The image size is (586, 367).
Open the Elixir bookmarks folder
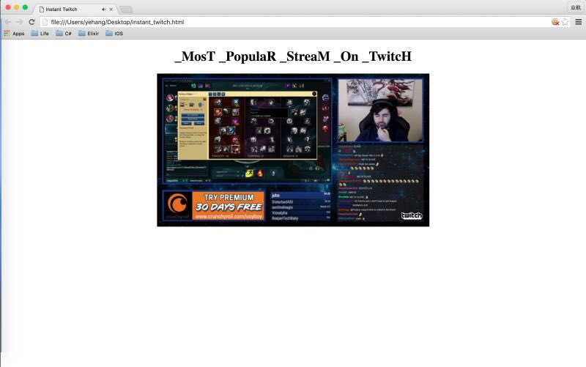[x=89, y=33]
